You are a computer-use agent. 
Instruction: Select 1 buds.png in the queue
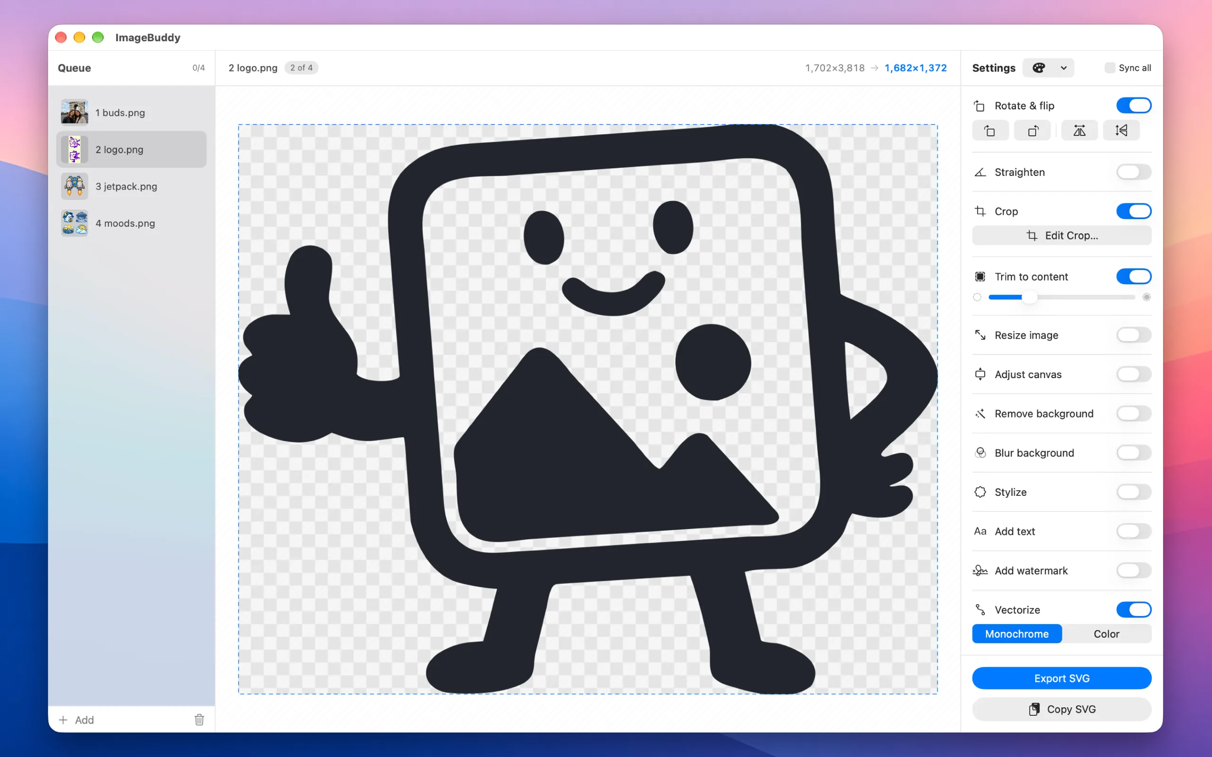click(x=132, y=113)
